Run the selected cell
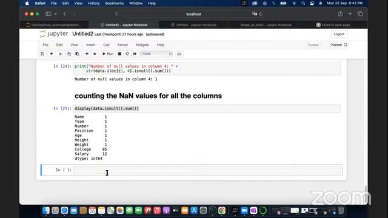Image resolution: width=388 pixels, height=218 pixels. click(x=108, y=54)
